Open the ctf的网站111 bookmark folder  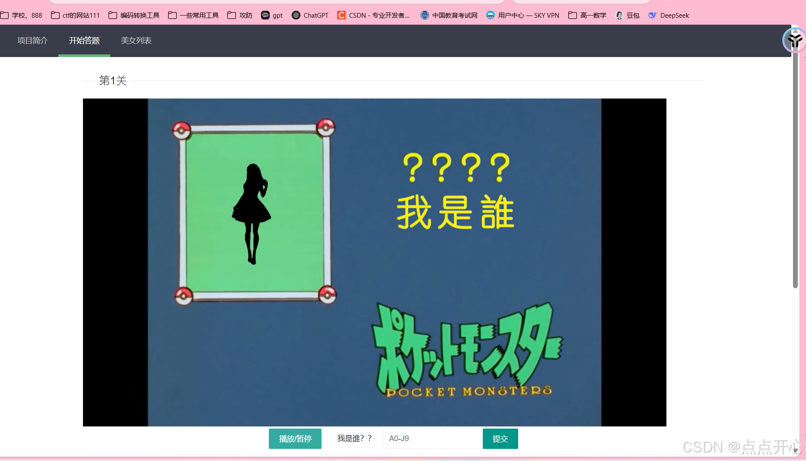tap(75, 15)
